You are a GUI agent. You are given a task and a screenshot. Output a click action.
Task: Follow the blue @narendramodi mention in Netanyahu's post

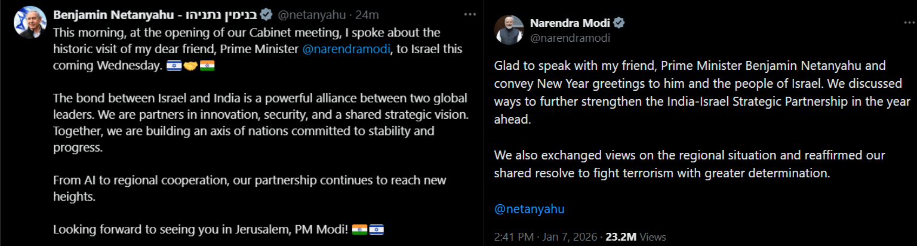point(346,49)
